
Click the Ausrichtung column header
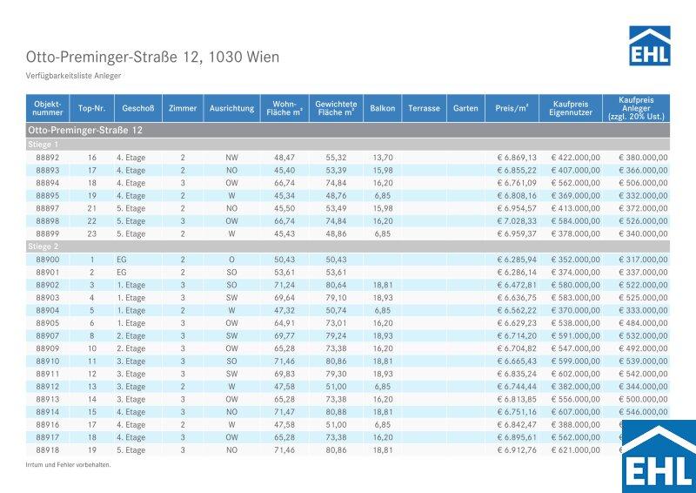231,109
